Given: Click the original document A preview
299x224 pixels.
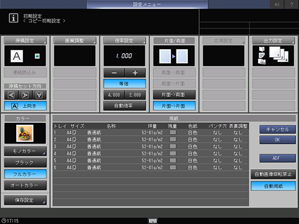Looking at the screenshot, I should [x=17, y=56].
